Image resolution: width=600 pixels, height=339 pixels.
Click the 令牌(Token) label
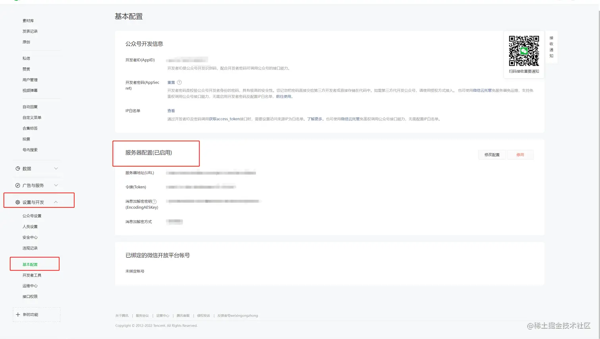[136, 187]
